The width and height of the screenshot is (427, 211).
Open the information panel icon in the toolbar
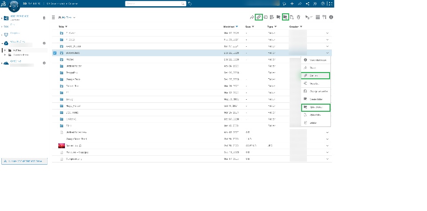(x=331, y=17)
